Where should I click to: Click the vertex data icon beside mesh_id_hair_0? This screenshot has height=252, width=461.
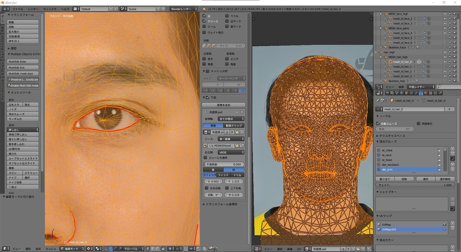(x=419, y=62)
